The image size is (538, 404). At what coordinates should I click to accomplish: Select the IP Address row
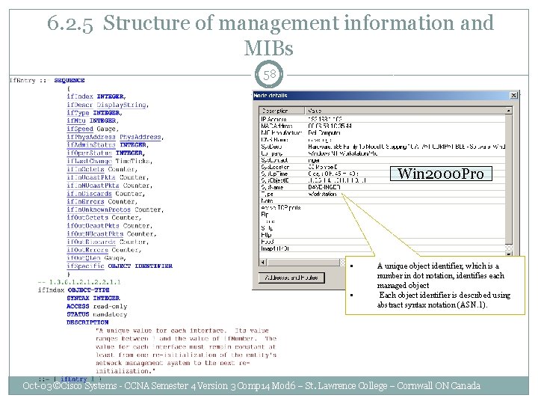click(x=383, y=119)
